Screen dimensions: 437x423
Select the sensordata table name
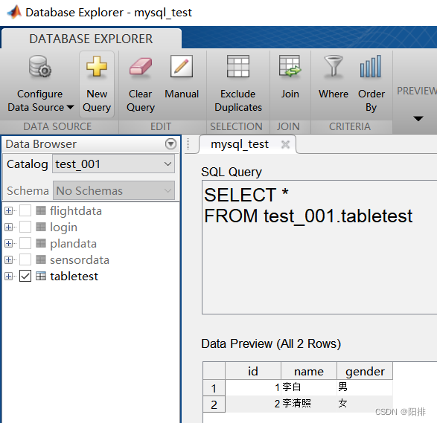click(80, 260)
